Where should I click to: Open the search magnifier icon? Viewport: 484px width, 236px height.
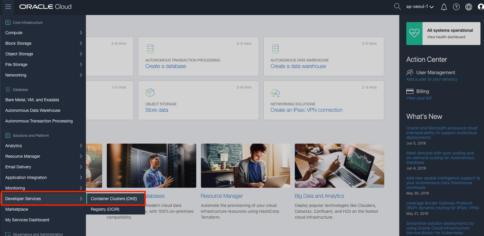(x=397, y=6)
